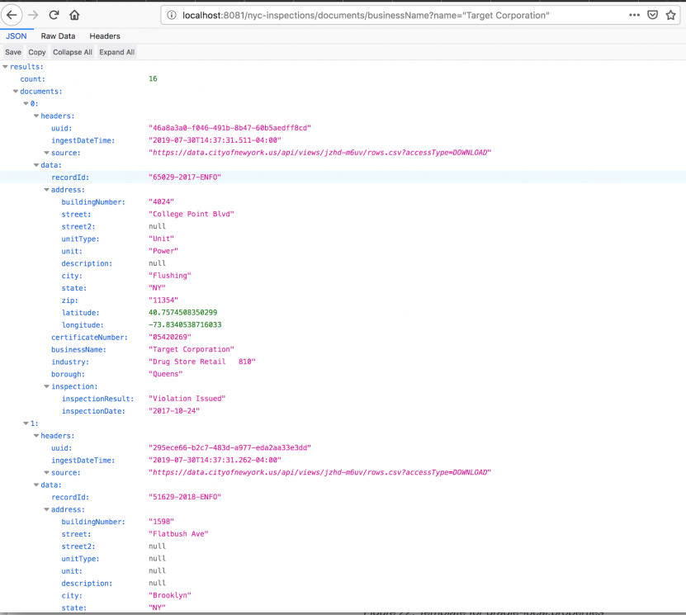686x615 pixels.
Task: Save the page to Pocket
Action: [x=652, y=14]
